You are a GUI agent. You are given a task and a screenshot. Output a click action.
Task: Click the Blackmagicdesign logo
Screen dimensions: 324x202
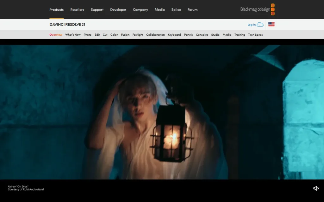258,9
